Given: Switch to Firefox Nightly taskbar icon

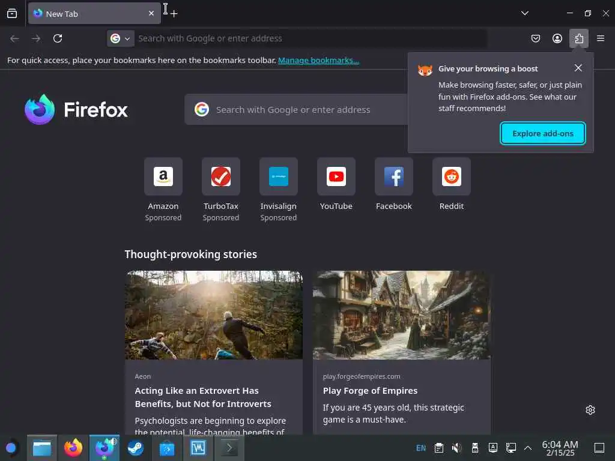Looking at the screenshot, I should point(105,448).
